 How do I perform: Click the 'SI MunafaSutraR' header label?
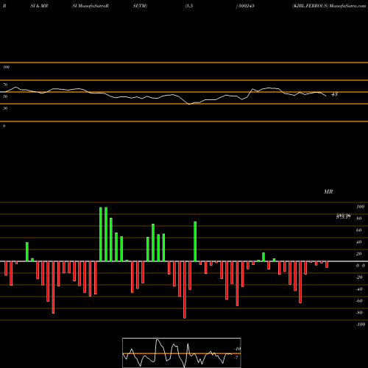pyautogui.click(x=91, y=6)
